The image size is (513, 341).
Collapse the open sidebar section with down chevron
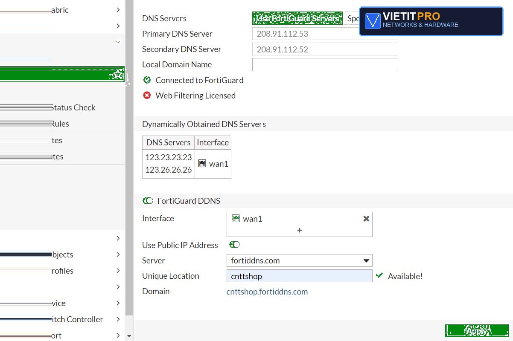pos(118,42)
